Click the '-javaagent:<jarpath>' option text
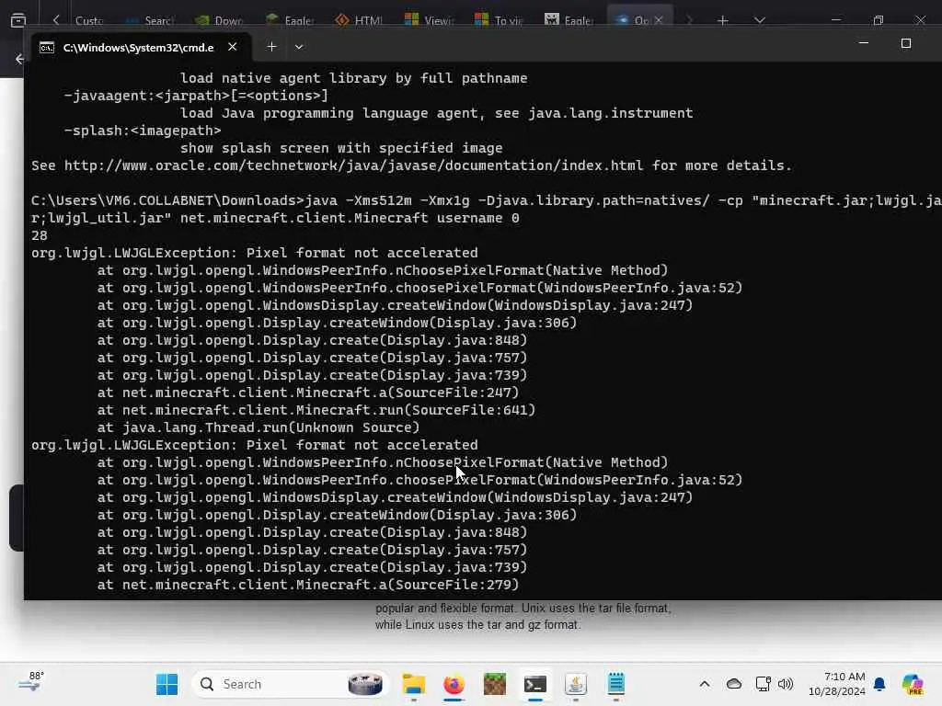 pos(197,96)
